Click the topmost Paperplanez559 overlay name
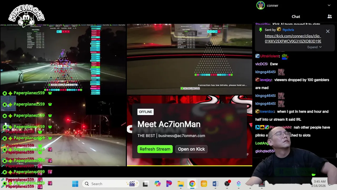The height and width of the screenshot is (190, 337). pyautogui.click(x=29, y=93)
